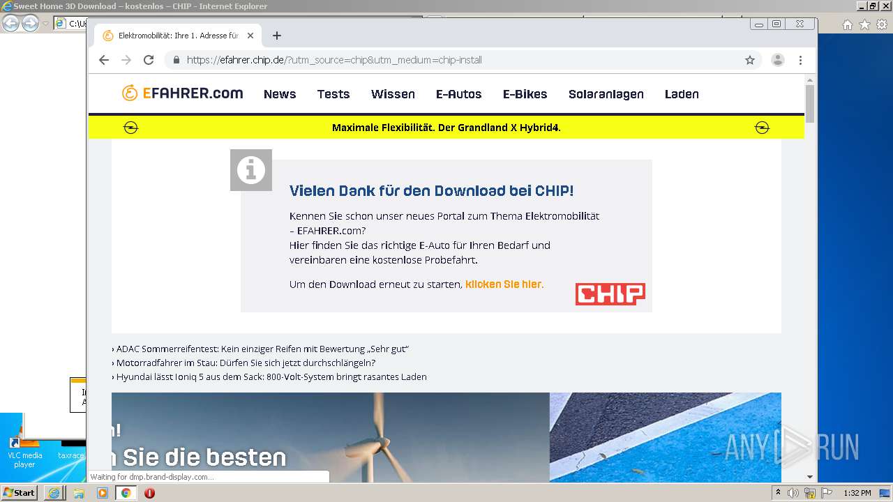The image size is (893, 502).
Task: Open the VLC media player desktop shortcut
Action: click(24, 452)
